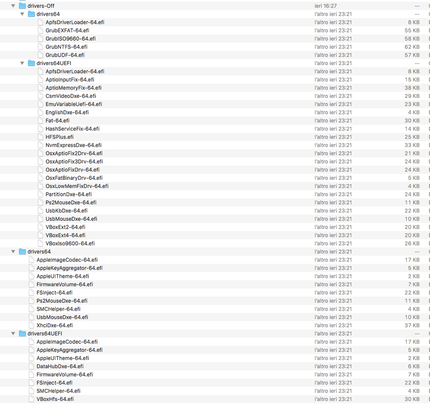Click the 6 KB size of DataHubDxe-64.efi

(x=413, y=366)
